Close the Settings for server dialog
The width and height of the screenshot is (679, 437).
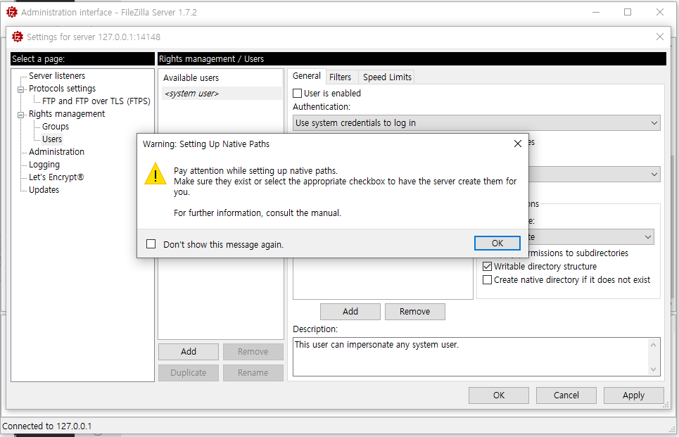click(x=659, y=37)
